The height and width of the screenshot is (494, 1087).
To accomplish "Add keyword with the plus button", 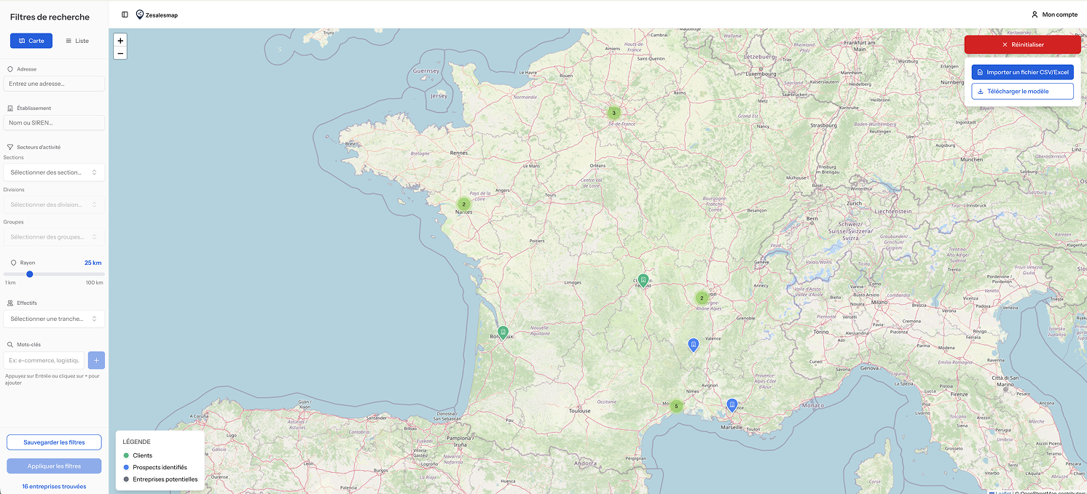I will pos(96,360).
